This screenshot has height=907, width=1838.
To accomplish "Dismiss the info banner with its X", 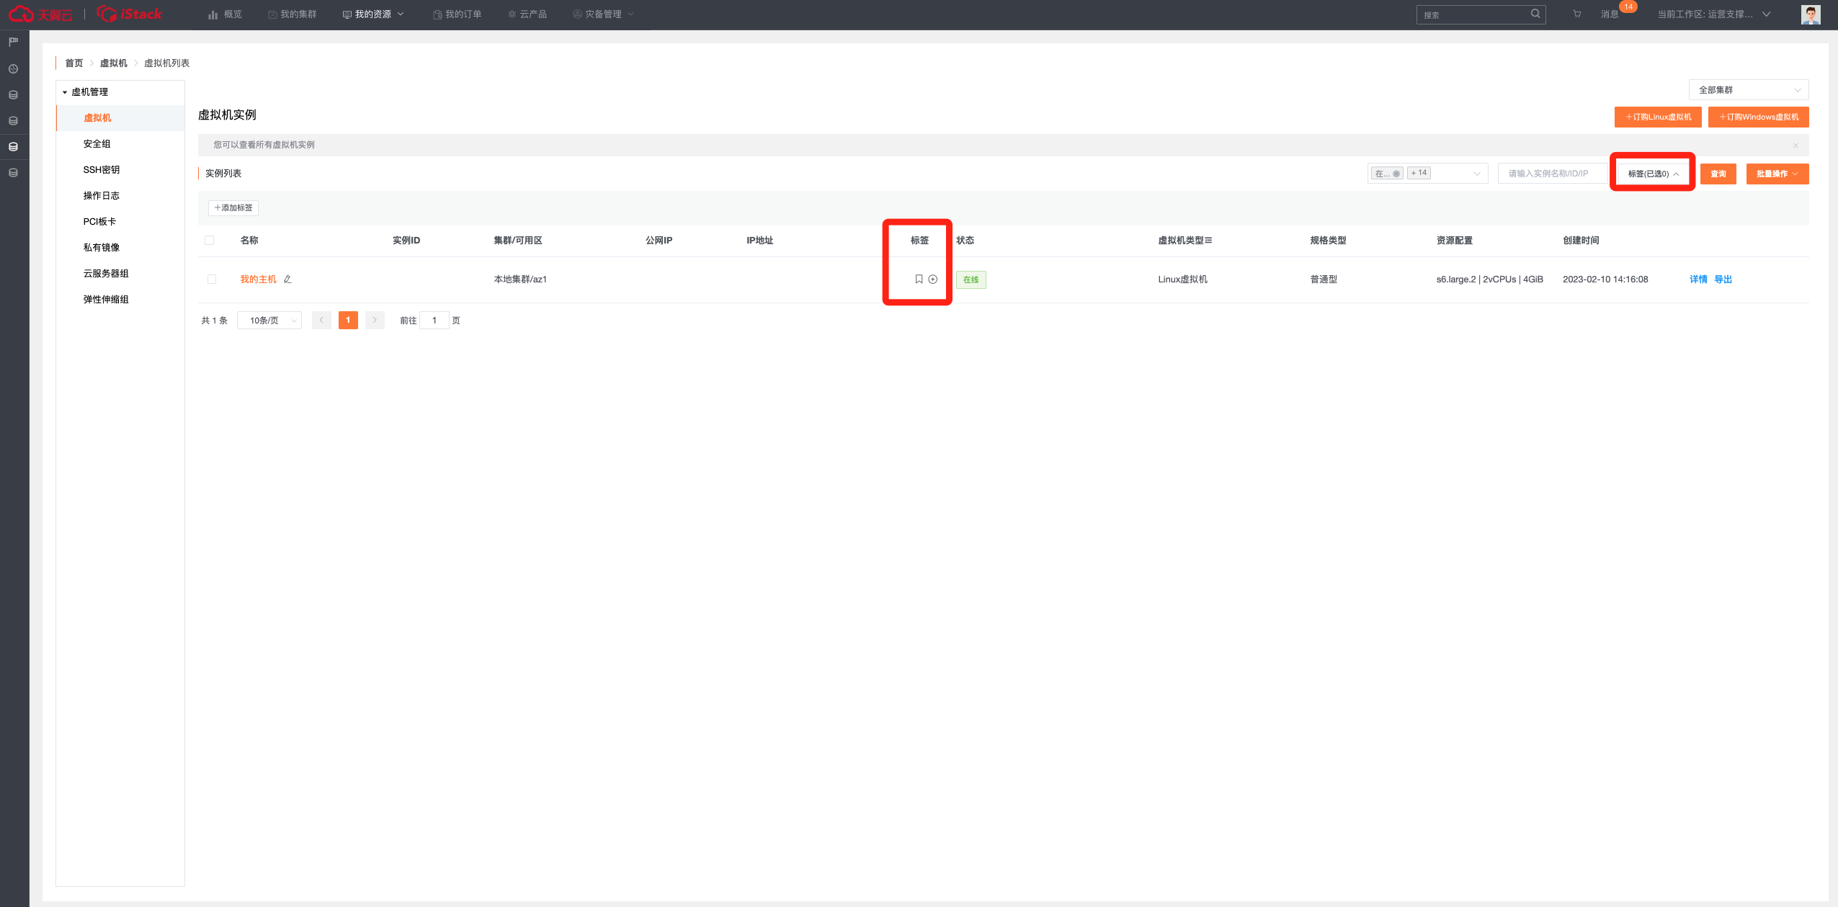I will point(1795,146).
